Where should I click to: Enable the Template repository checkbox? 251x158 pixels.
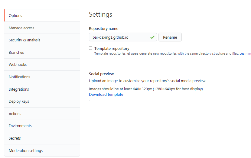tap(90, 48)
